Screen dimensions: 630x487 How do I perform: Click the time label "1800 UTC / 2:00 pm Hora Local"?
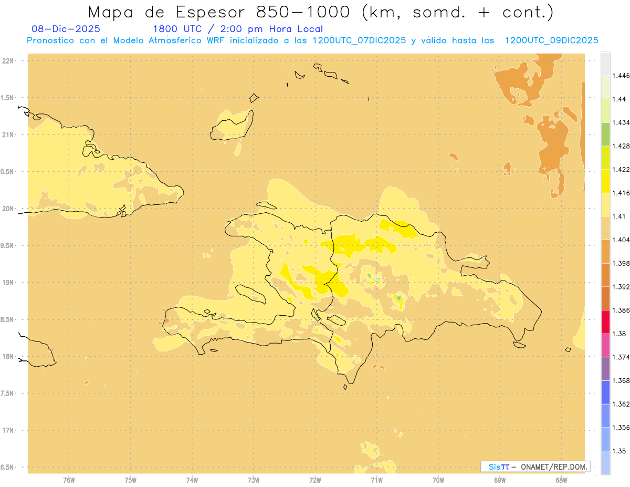[238, 29]
